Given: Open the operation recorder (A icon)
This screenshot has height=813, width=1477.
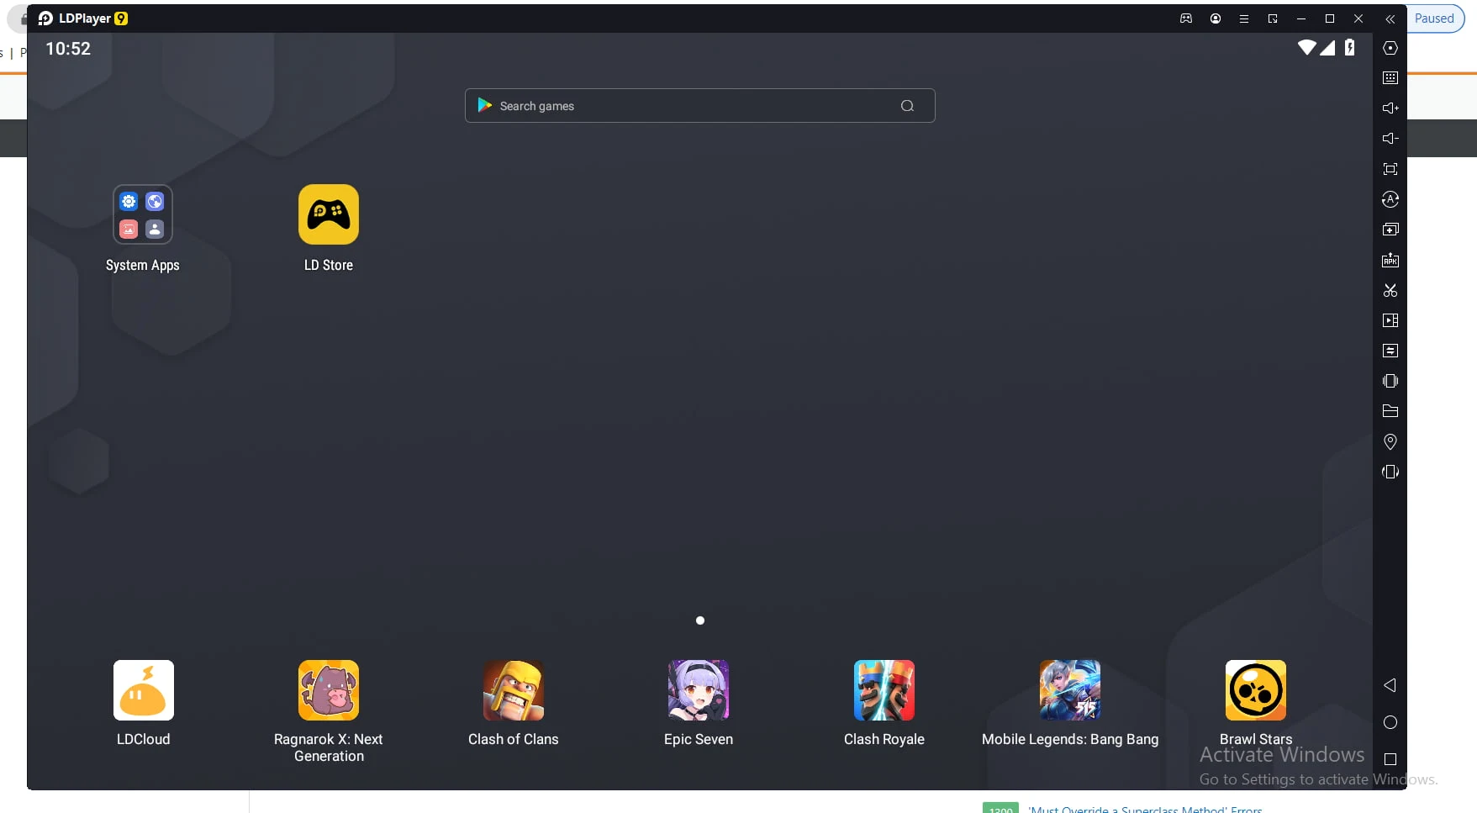Looking at the screenshot, I should [1390, 199].
